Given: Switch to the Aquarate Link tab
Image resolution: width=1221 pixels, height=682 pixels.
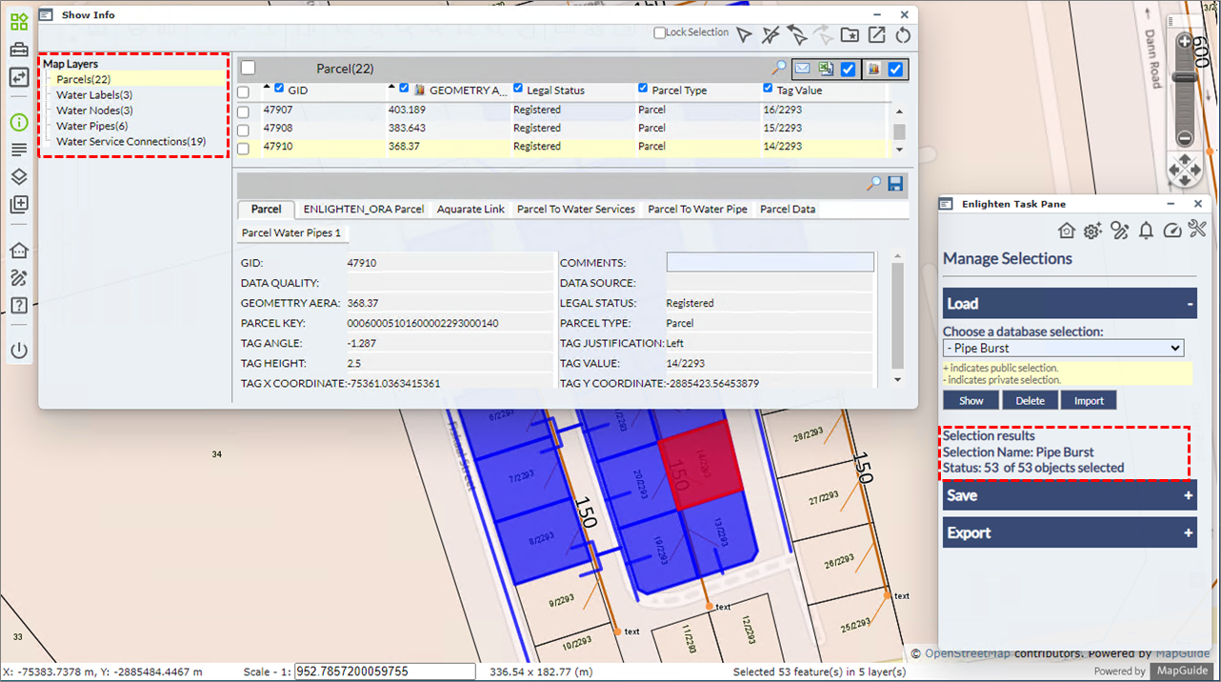Looking at the screenshot, I should click(x=470, y=209).
